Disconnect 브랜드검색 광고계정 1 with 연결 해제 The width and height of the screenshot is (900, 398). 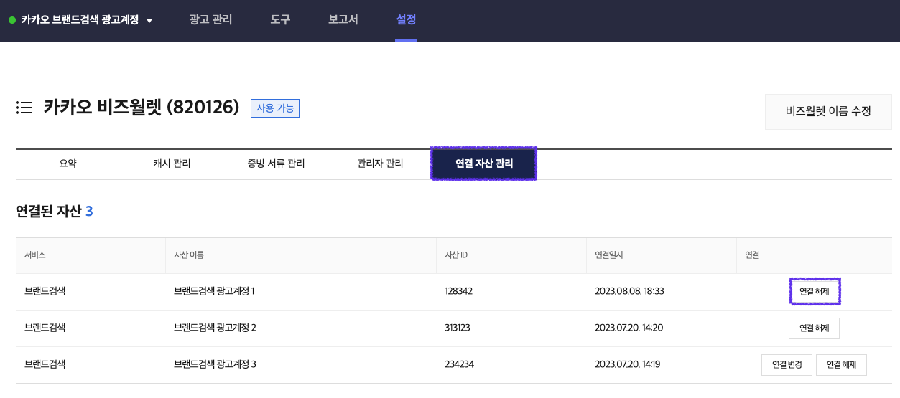click(815, 292)
